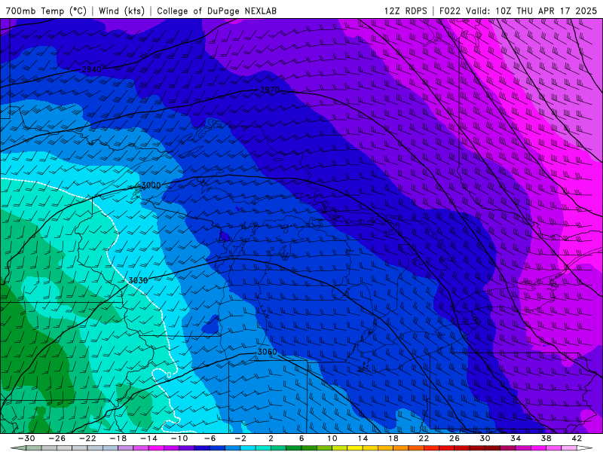Click the -2 value on the color scale
The width and height of the screenshot is (603, 452).
click(240, 438)
